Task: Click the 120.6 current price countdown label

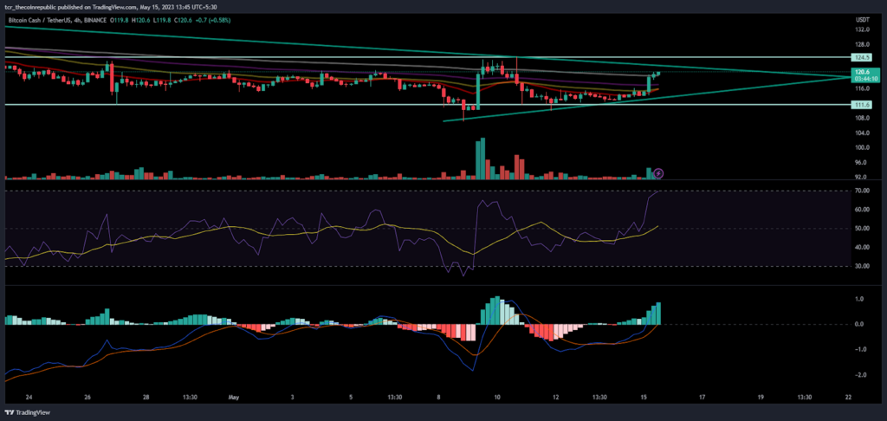Action: click(x=864, y=75)
